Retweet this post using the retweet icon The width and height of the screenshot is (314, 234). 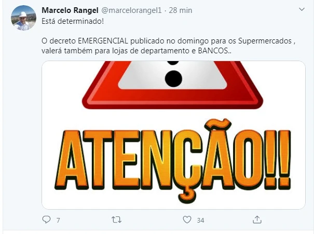click(x=116, y=220)
